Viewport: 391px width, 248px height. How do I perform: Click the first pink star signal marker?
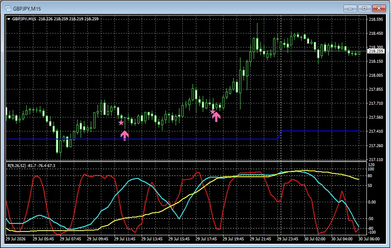coord(121,123)
